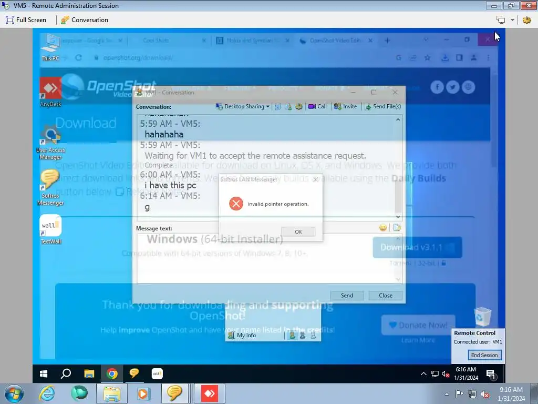
Task: Click the Download v3.1.1 button
Action: pos(417,247)
